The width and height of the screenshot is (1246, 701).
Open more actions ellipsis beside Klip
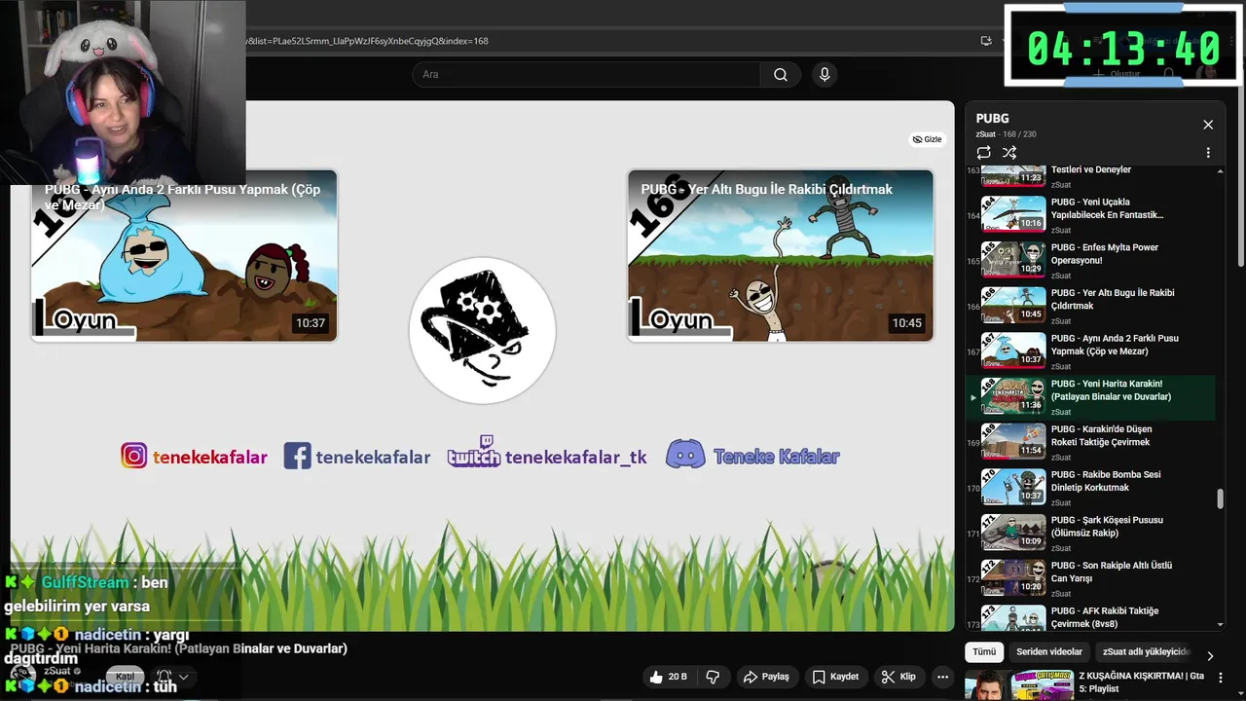pos(942,677)
